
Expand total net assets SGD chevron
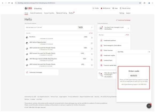[92, 27]
